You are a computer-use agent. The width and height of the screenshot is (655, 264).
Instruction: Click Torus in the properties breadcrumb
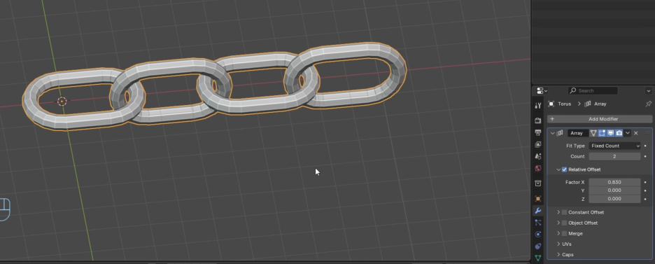coord(564,104)
